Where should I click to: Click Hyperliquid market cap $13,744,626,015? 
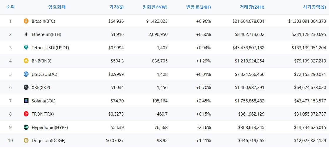click(310, 128)
